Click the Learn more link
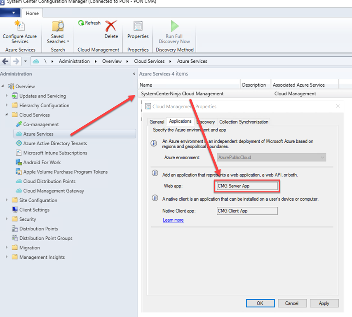This screenshot has height=317, width=352. pos(173,220)
